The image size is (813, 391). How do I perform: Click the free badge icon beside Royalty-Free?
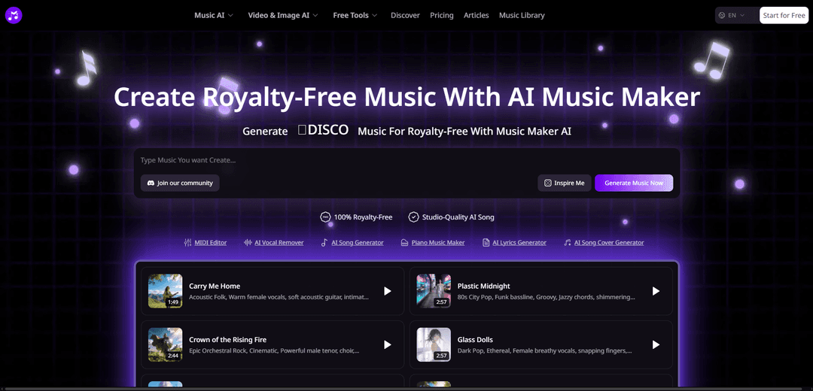[x=325, y=217]
